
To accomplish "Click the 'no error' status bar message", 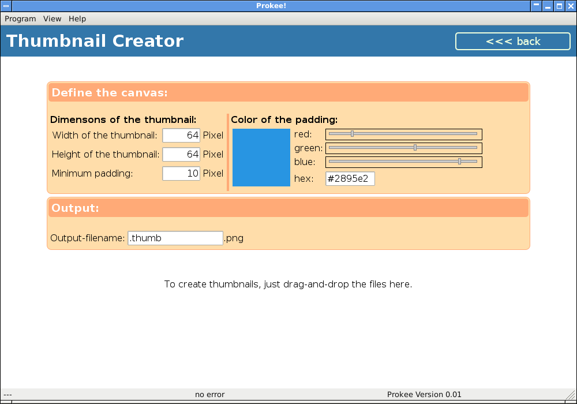I will click(209, 395).
